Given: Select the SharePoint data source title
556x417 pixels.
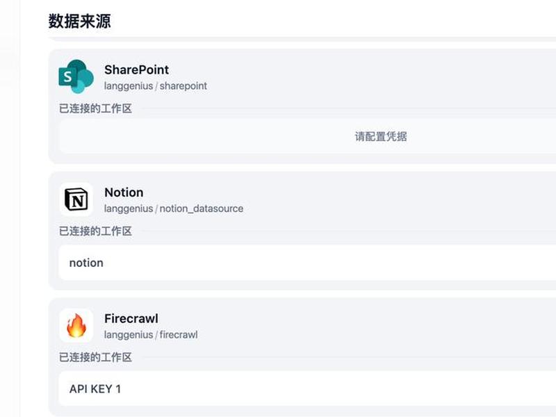Looking at the screenshot, I should (136, 70).
